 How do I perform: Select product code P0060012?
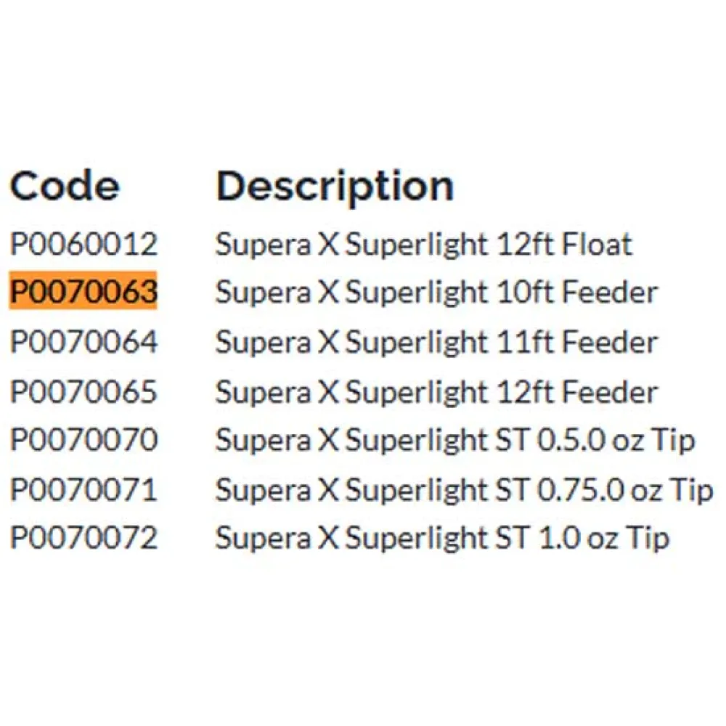(83, 244)
